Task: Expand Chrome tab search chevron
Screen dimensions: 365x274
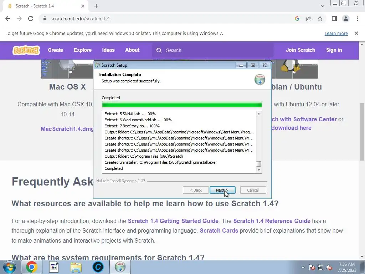Action: [x=322, y=6]
